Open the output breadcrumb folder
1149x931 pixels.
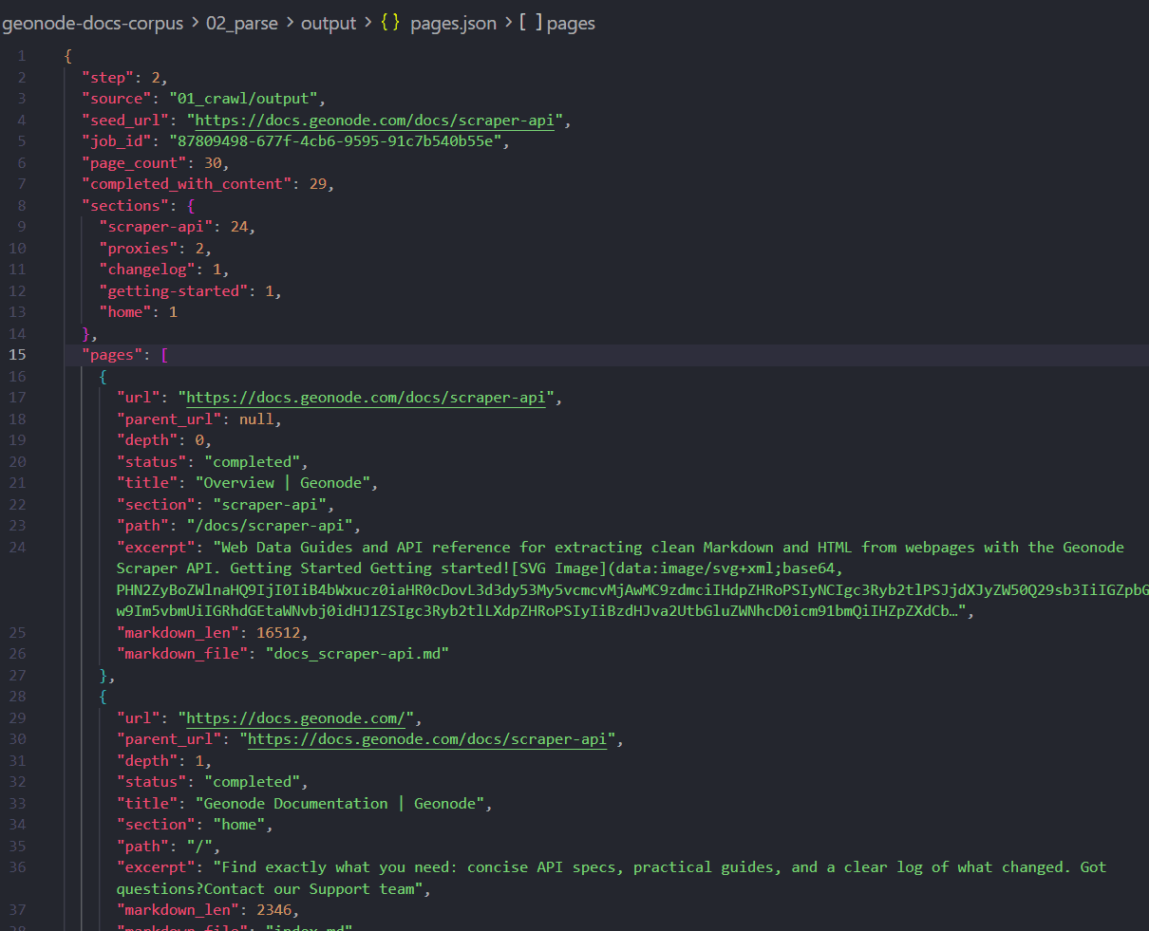point(329,24)
